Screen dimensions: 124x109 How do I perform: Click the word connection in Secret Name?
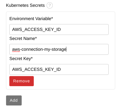32,49
